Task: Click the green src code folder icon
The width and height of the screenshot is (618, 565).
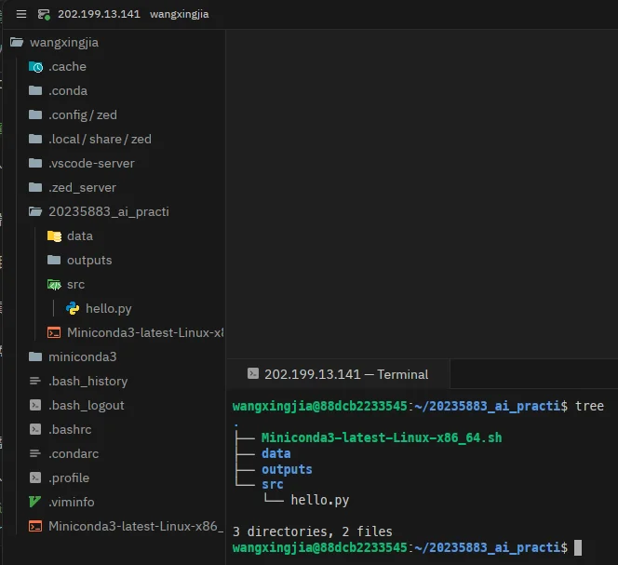Action: coord(54,285)
